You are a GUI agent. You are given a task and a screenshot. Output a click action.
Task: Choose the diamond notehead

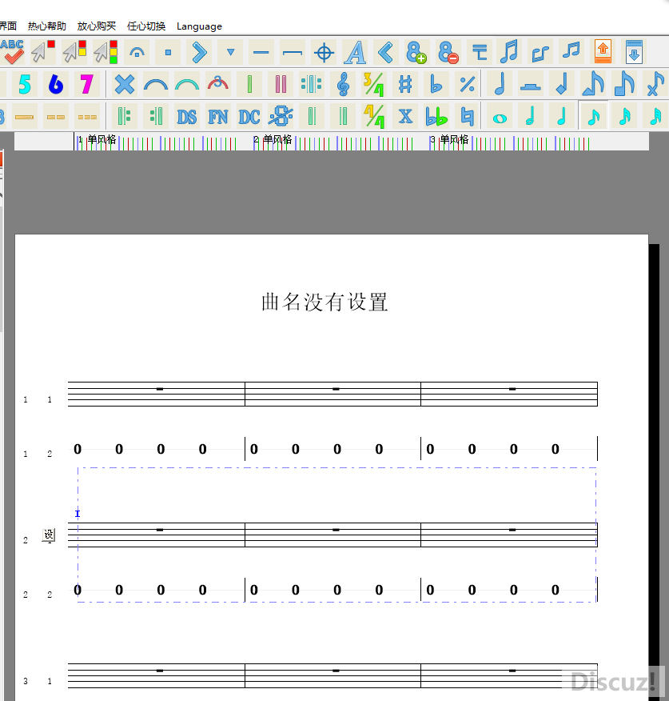562,84
